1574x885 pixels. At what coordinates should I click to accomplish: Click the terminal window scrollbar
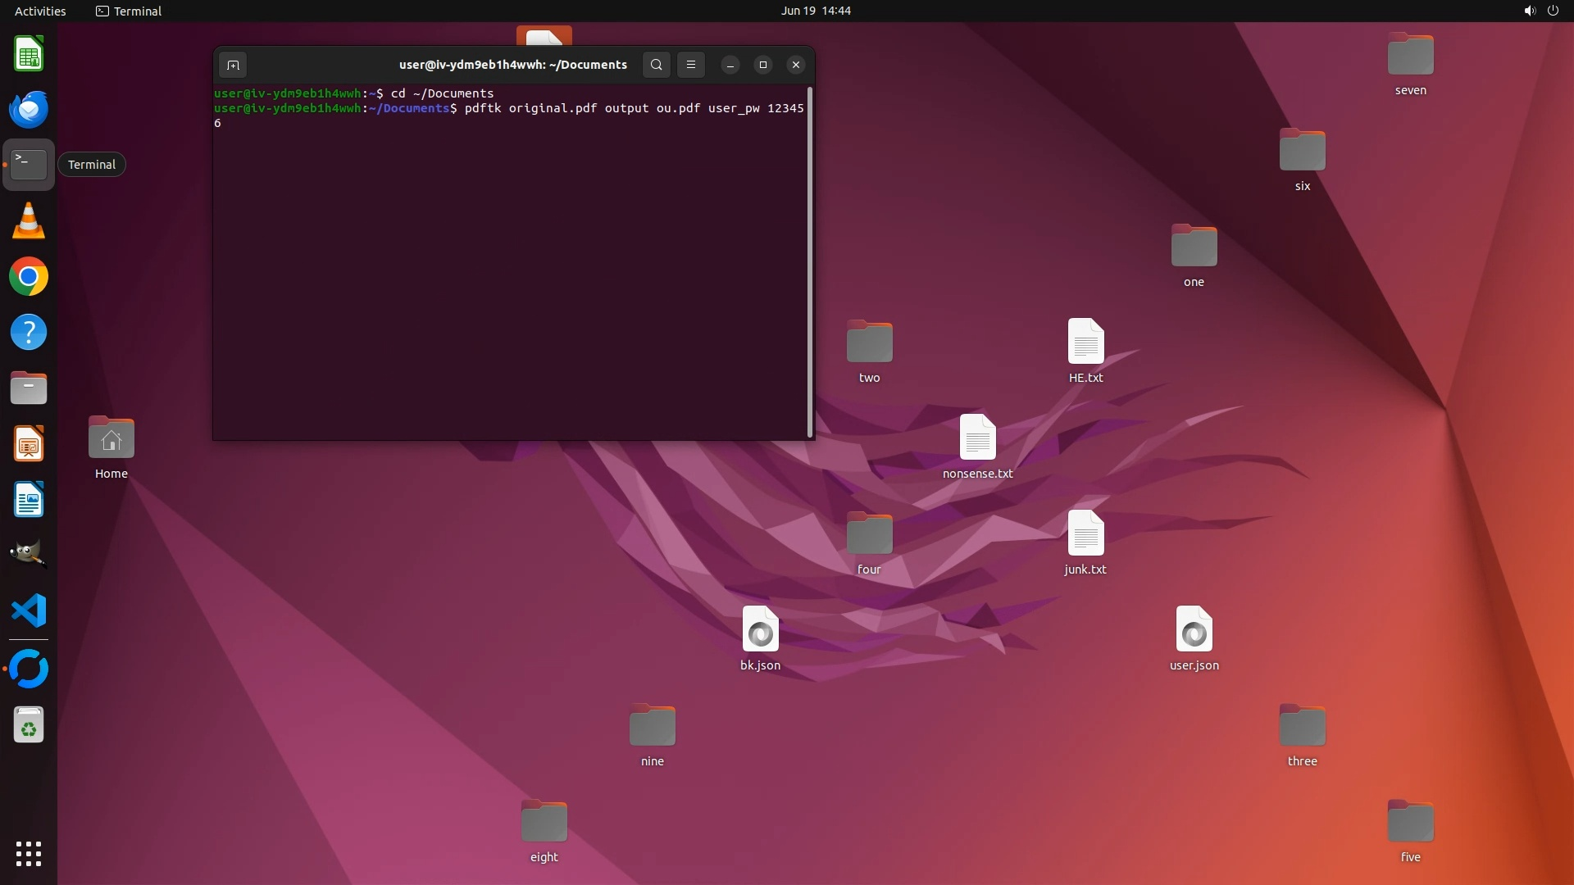[810, 262]
